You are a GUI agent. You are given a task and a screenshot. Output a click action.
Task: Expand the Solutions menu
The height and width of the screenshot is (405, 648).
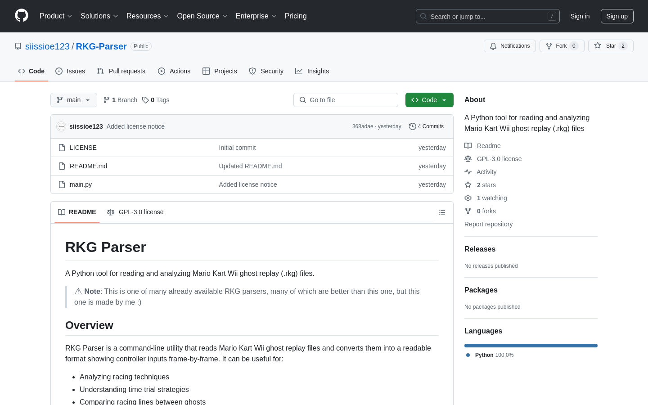(x=99, y=16)
